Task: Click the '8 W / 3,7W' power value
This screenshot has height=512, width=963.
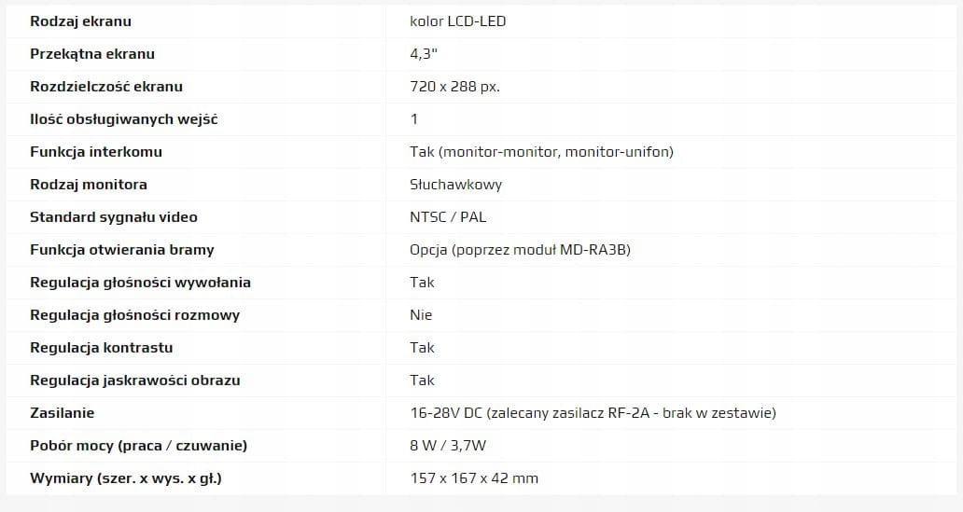Action: pos(450,445)
